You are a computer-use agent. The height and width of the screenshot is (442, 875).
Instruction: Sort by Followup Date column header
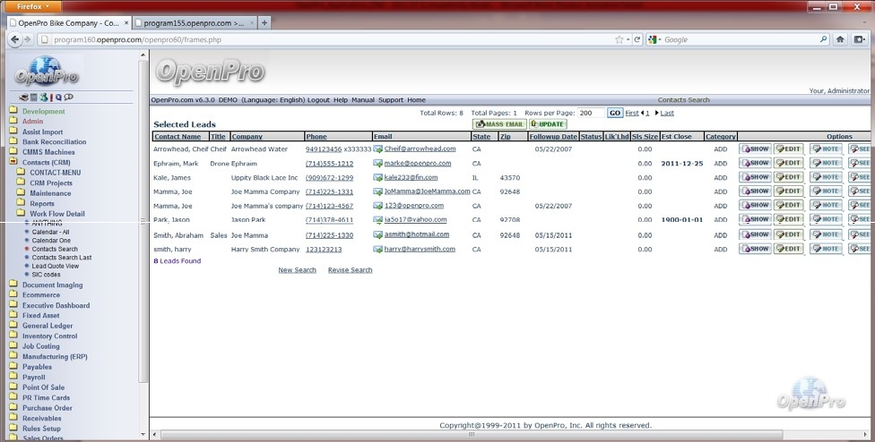[553, 137]
